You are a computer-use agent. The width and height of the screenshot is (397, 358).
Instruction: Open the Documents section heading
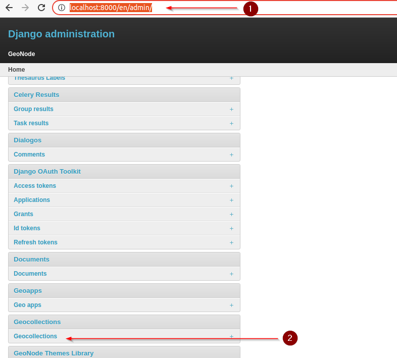(x=31, y=259)
